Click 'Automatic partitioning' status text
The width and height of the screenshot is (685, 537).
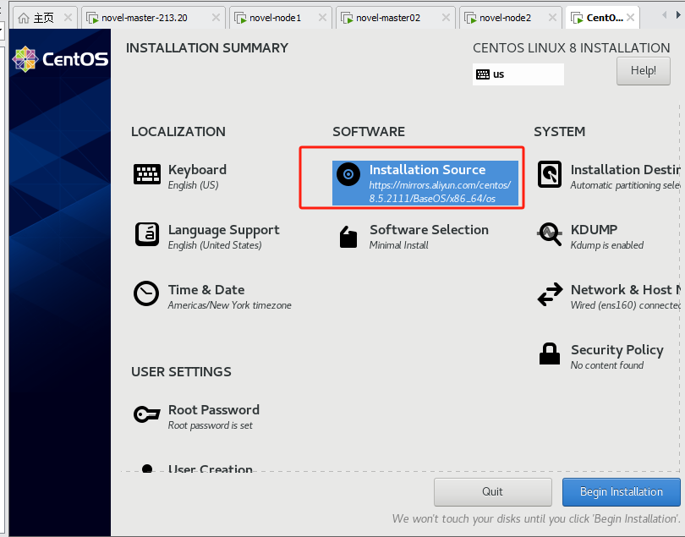click(625, 185)
